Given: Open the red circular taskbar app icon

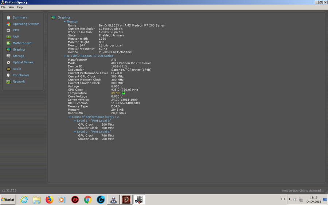Looking at the screenshot, I should tap(75, 200).
